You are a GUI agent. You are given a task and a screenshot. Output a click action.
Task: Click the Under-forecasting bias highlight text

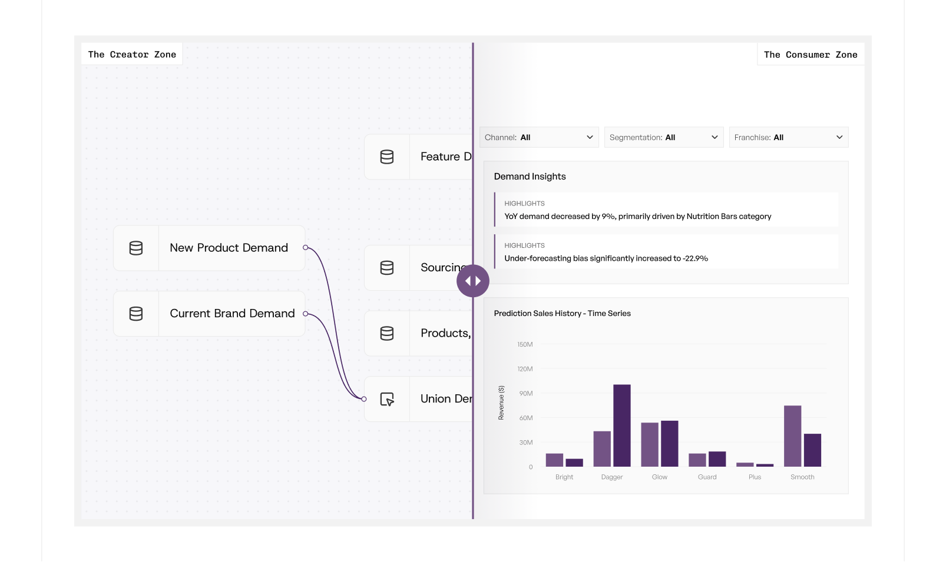pyautogui.click(x=606, y=258)
